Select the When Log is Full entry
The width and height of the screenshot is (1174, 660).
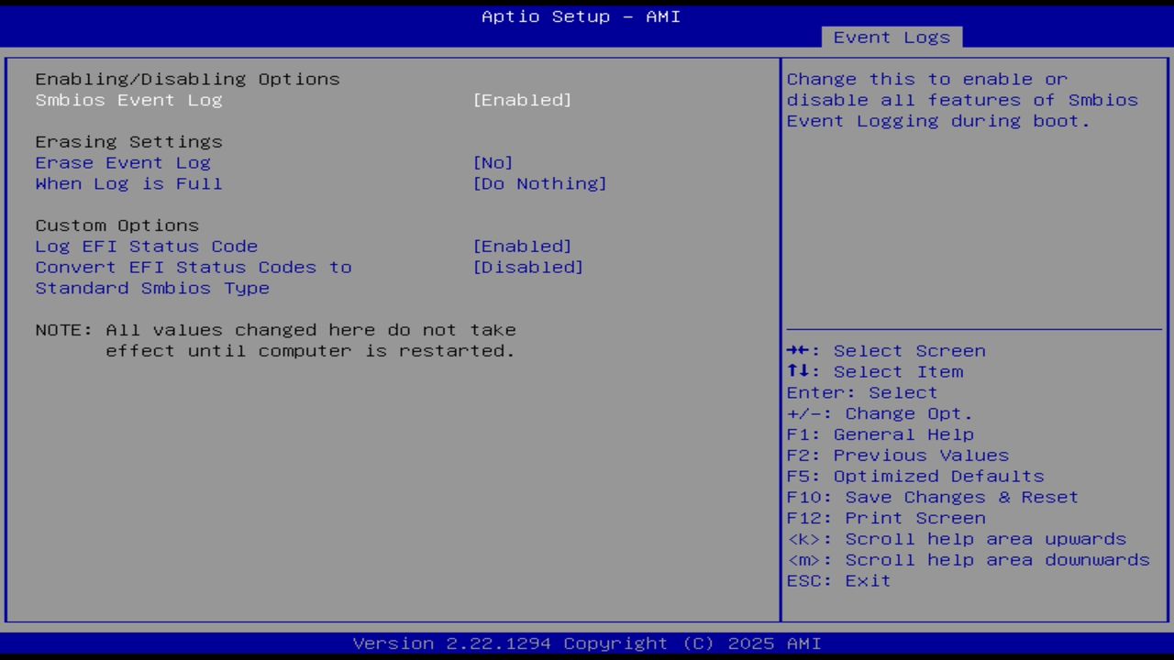128,183
